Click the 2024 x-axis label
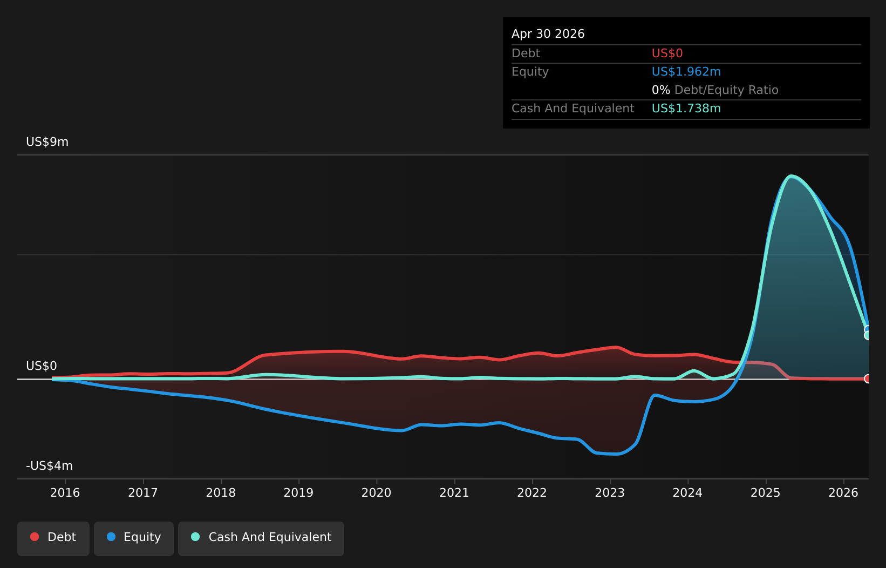 [687, 492]
